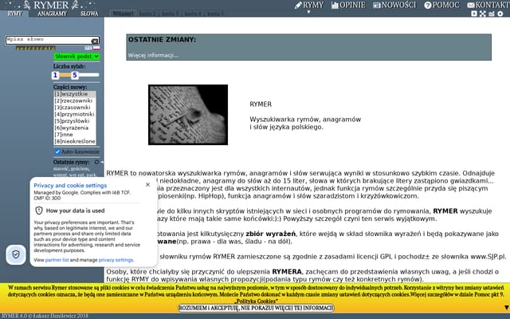Viewport: 510px width, 319px height.
Task: Open the OPINIE section
Action: click(x=348, y=6)
